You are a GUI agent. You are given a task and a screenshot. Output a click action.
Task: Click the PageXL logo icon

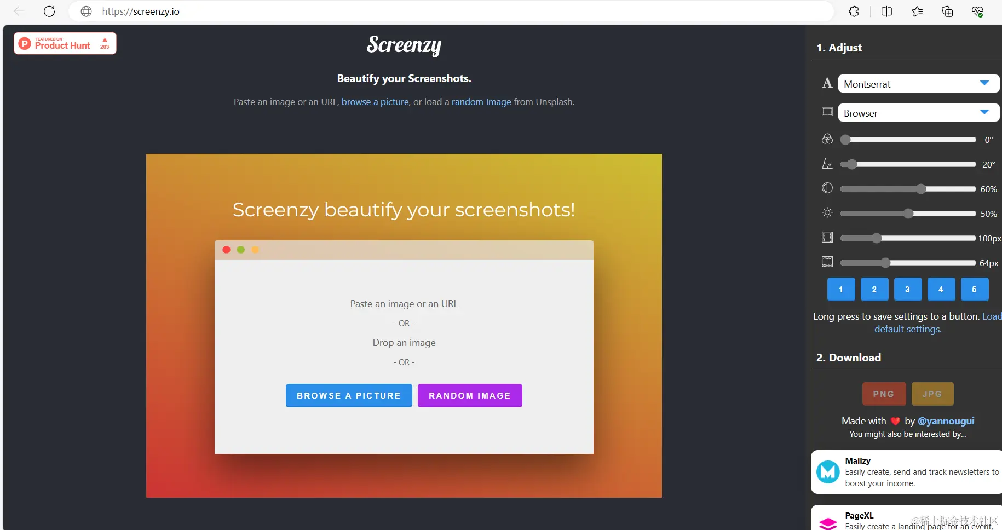(x=828, y=524)
